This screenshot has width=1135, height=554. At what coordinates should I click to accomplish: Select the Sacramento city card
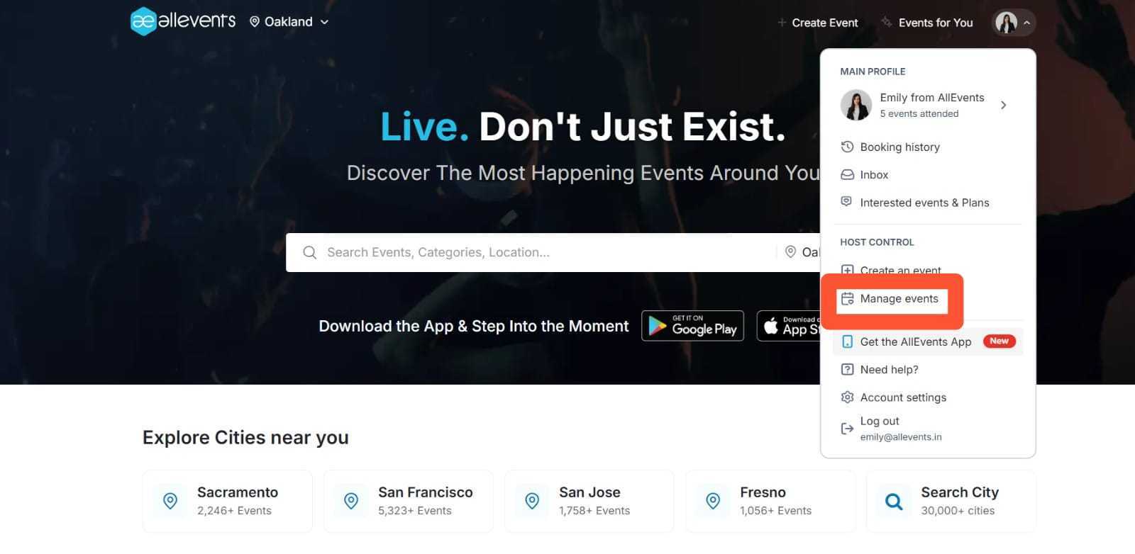(227, 501)
